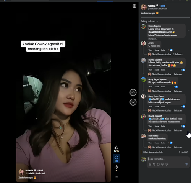191x183 pixels.
Task: Open Andy Ragas Saputra's profile avatar
Action: (143, 80)
